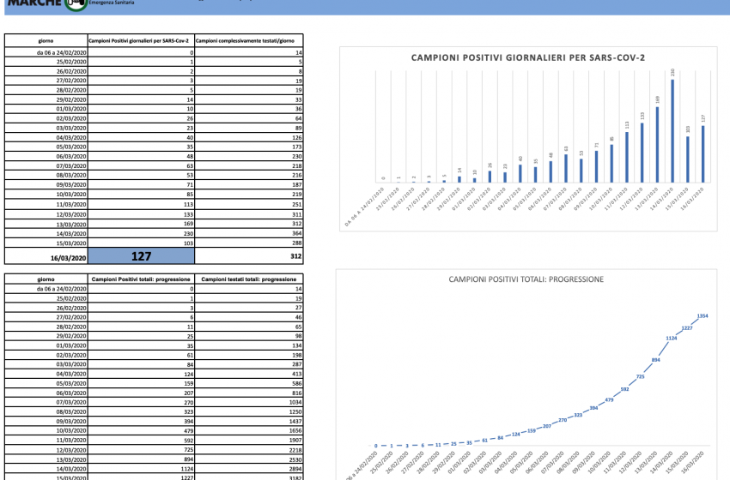Click the 'giorno' header of the daily table
This screenshot has width=730, height=480.
pos(46,40)
